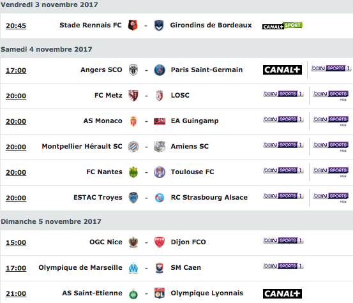Click the Paris Saint-Germain club logo
This screenshot has height=303, width=353.
[x=160, y=70]
